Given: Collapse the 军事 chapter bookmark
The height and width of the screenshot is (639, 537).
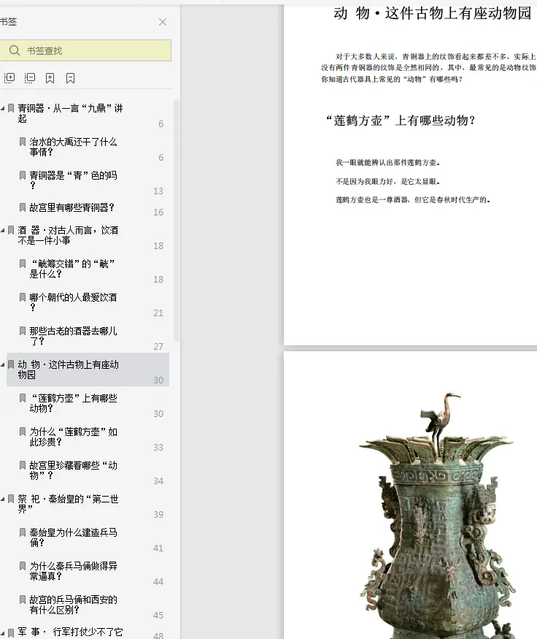Looking at the screenshot, I should 3,632.
